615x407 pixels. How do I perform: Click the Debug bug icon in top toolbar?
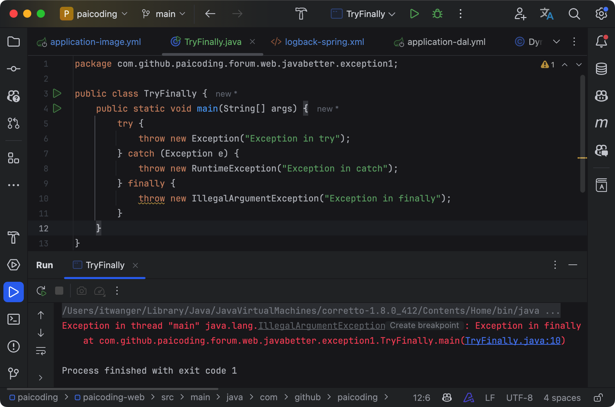tap(437, 14)
